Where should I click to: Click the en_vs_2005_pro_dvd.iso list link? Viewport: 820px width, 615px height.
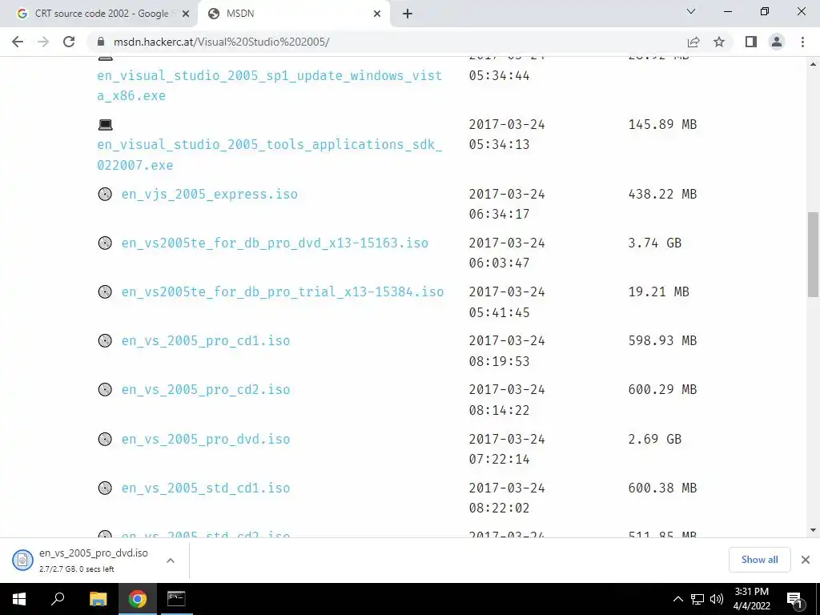(206, 440)
